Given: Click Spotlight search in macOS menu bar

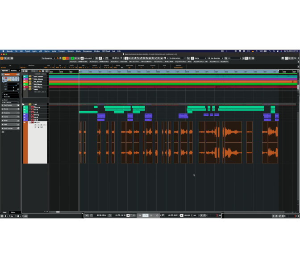Looking at the screenshot, I should tap(274, 51).
